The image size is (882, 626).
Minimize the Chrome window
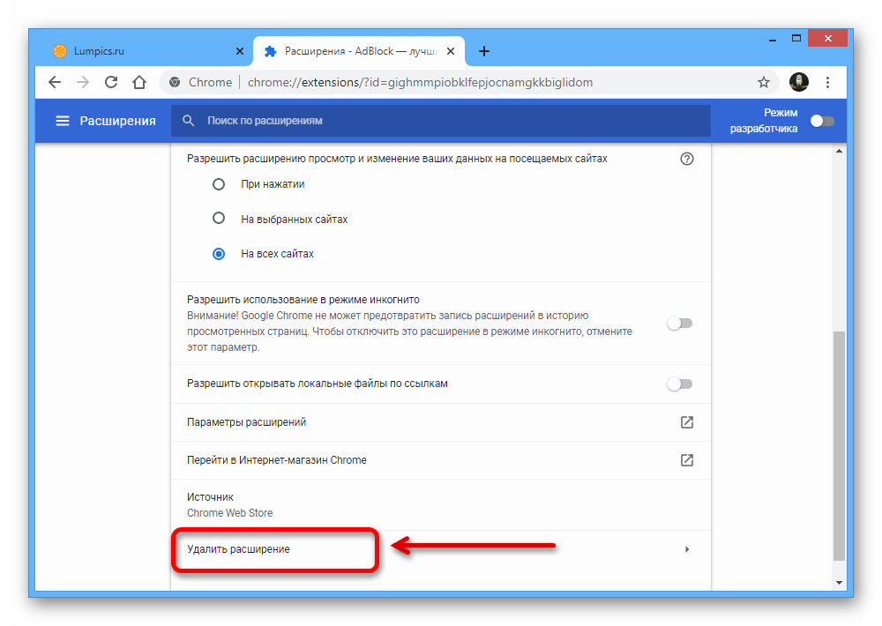[x=773, y=39]
